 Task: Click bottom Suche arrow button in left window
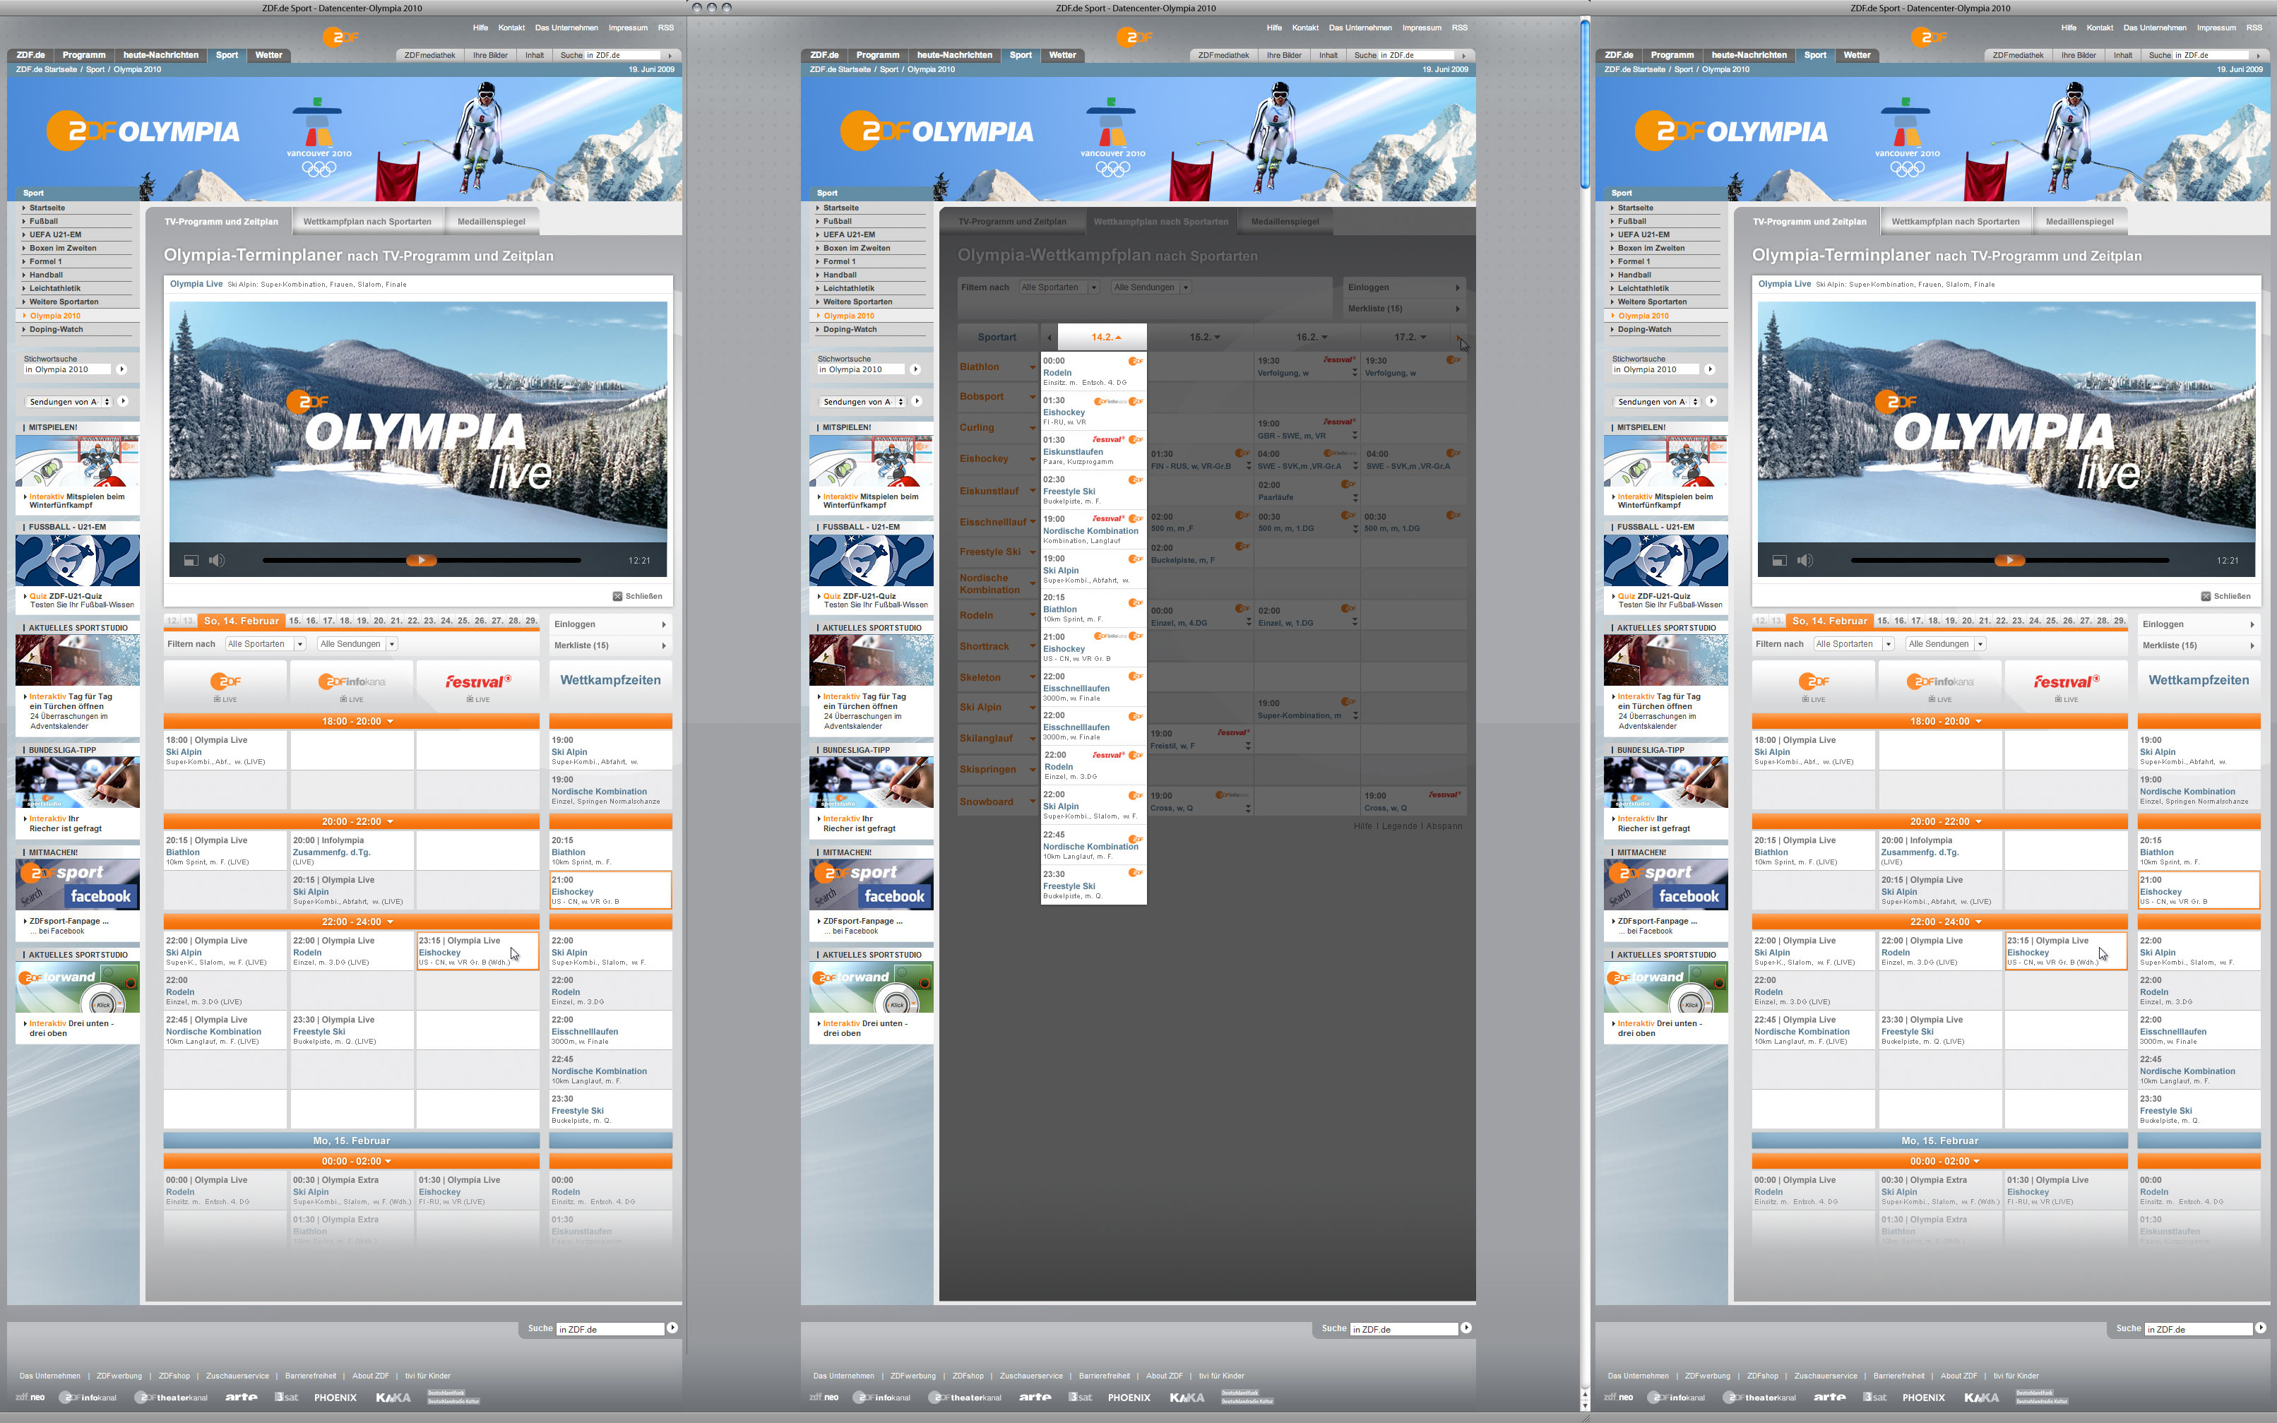coord(672,1328)
